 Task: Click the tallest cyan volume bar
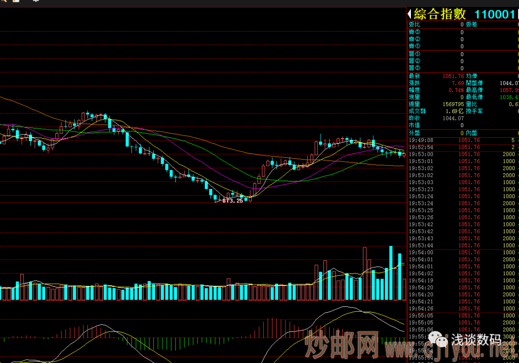point(391,273)
